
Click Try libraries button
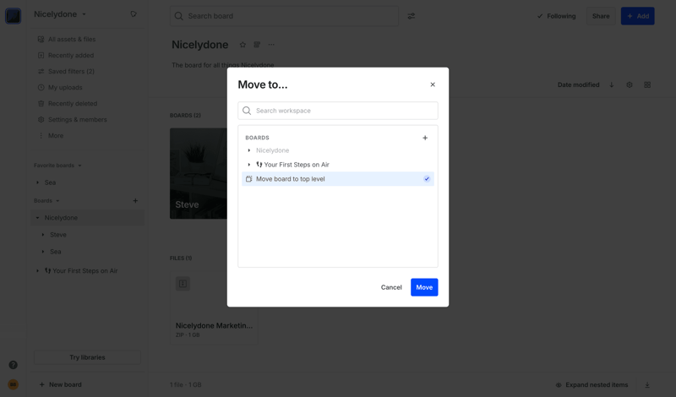click(87, 357)
